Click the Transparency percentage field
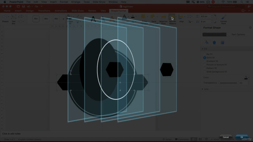253x142 pixels. (x=243, y=83)
